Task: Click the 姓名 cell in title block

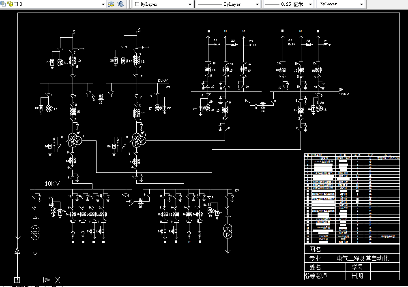Action: 315,267
